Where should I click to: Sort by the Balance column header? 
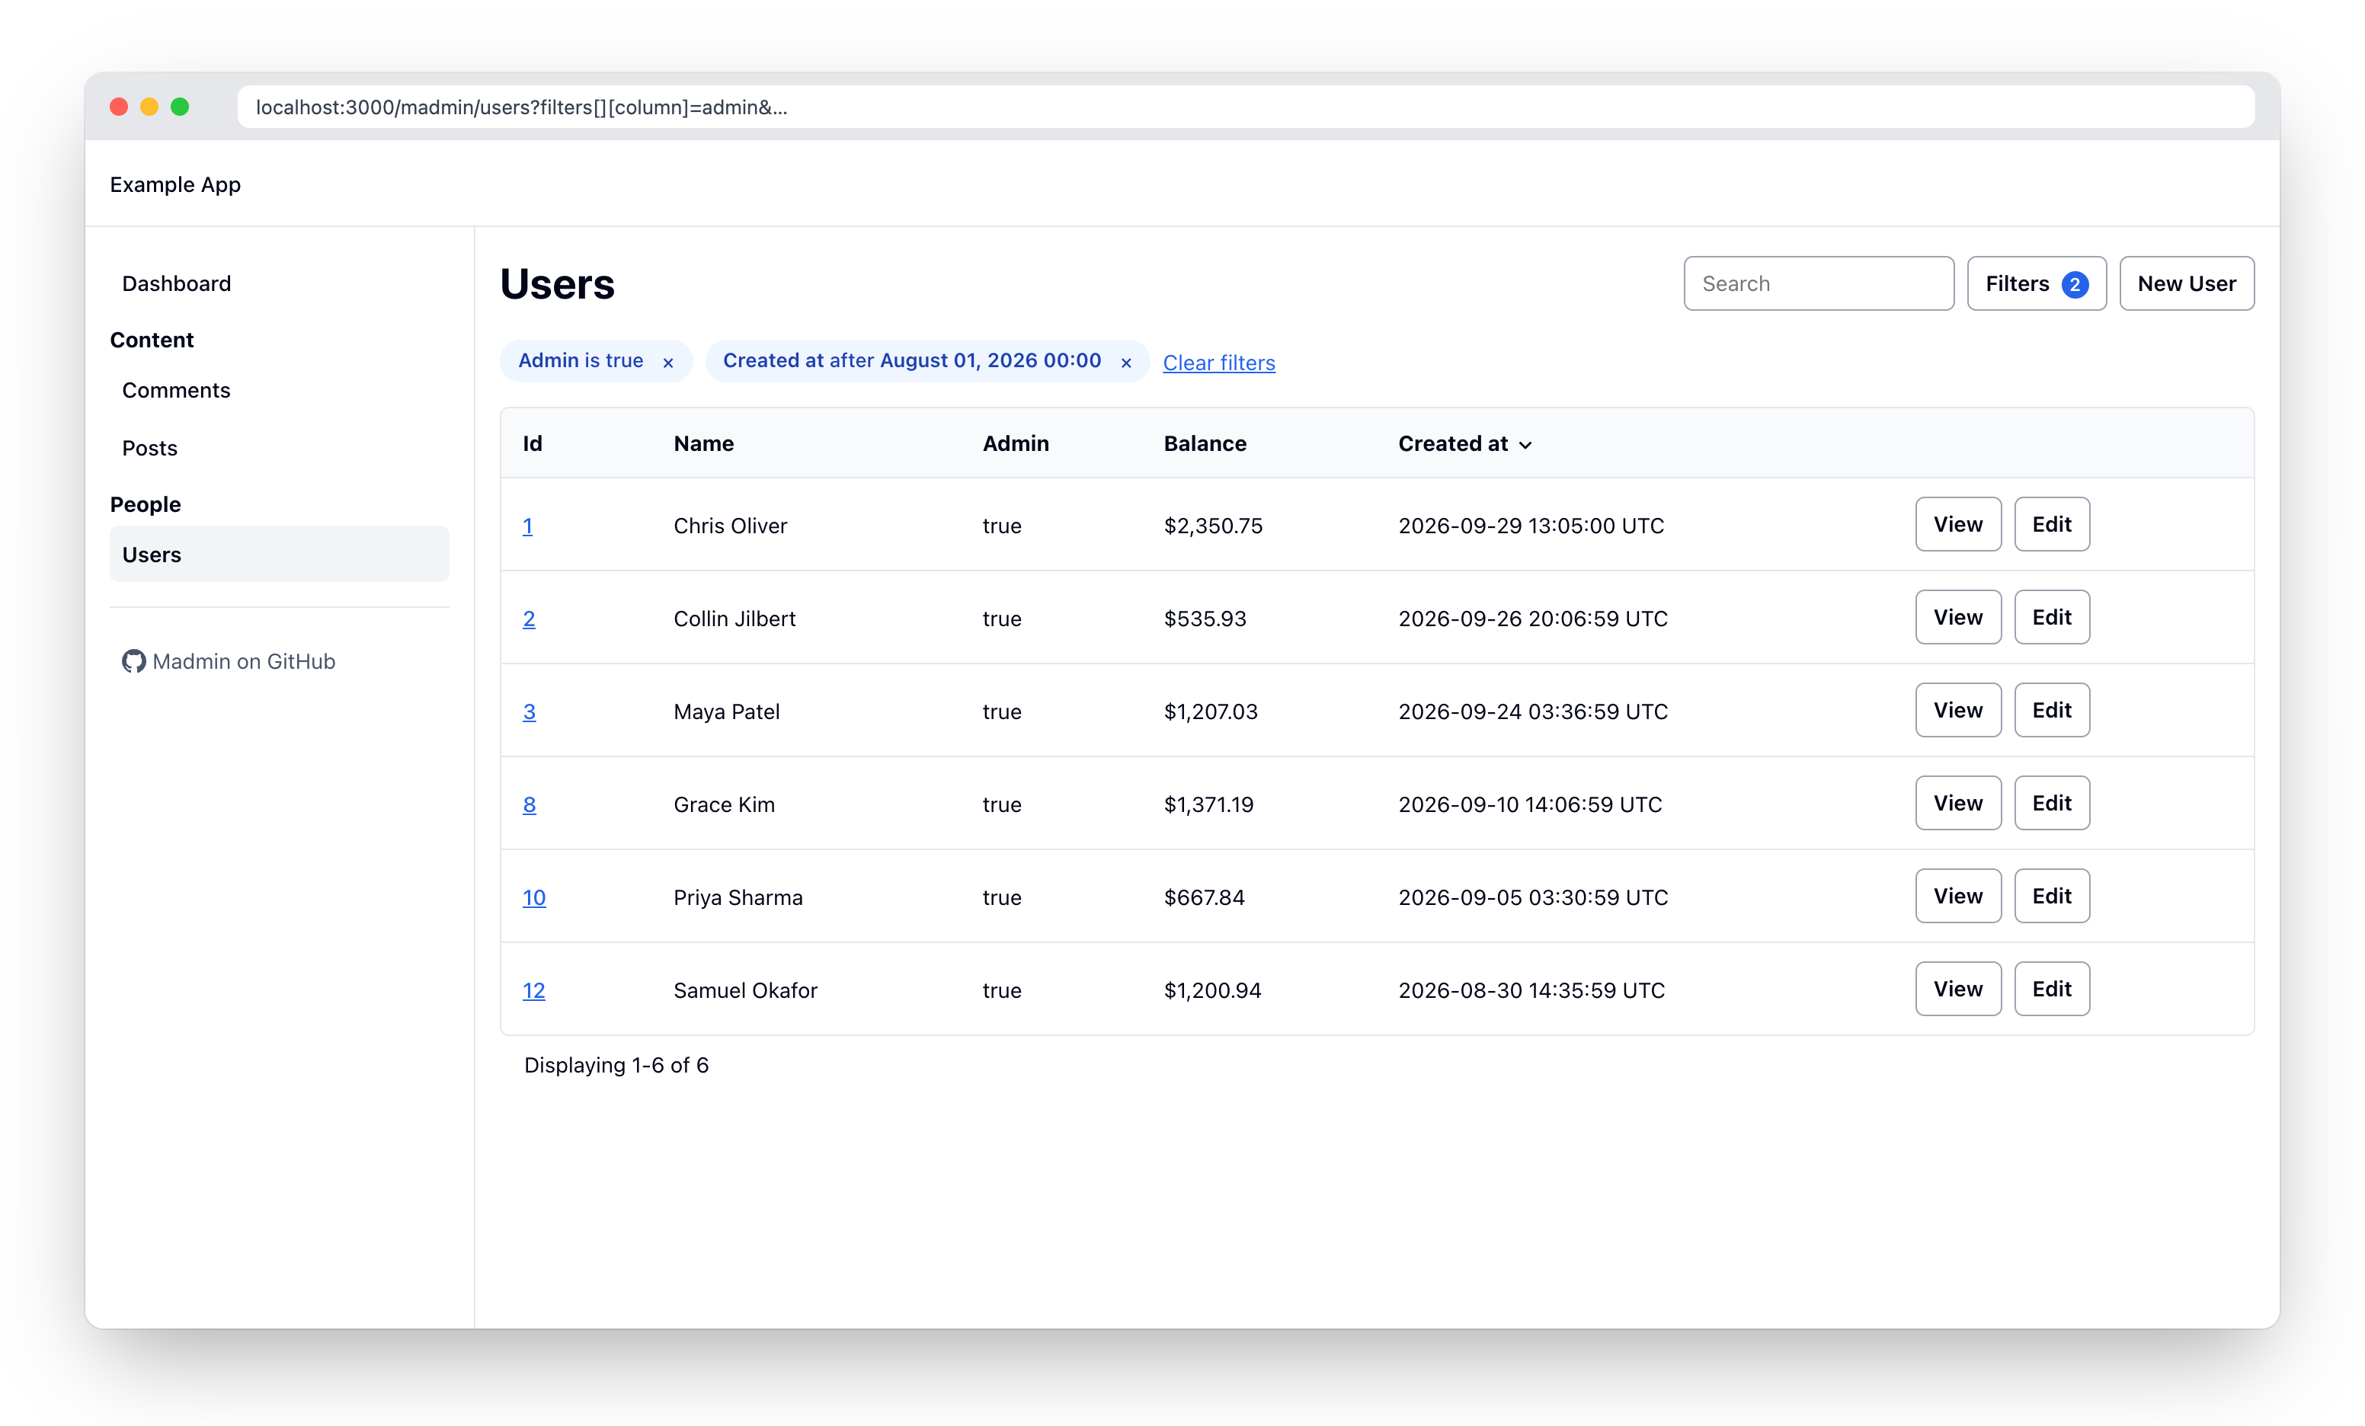pos(1205,443)
